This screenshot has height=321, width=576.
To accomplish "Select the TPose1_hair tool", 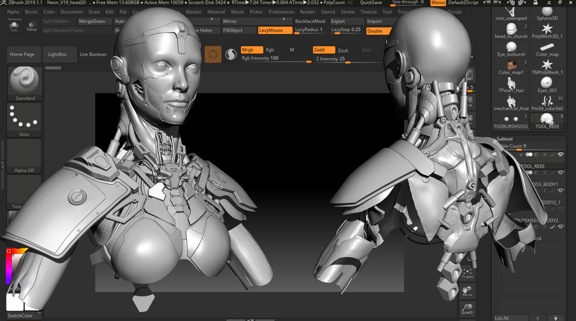I will tap(511, 85).
